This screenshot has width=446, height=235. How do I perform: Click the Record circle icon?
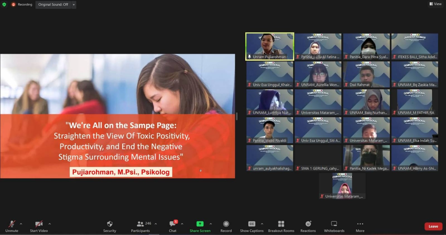[226, 224]
